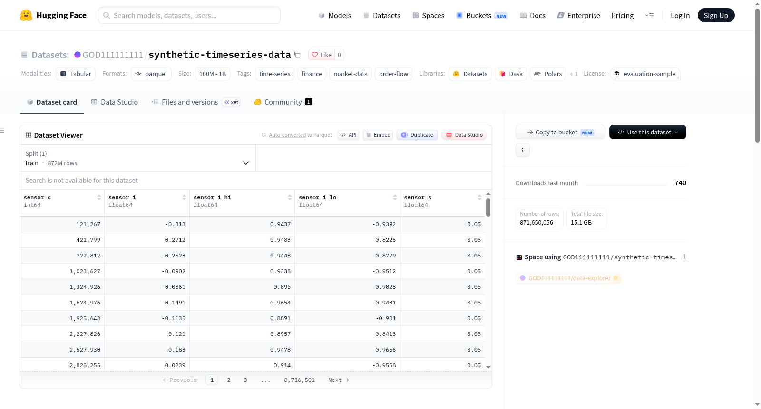Screen dimensions: 761x409
Task: Open the Buckets nav item
Action: pyautogui.click(x=482, y=15)
